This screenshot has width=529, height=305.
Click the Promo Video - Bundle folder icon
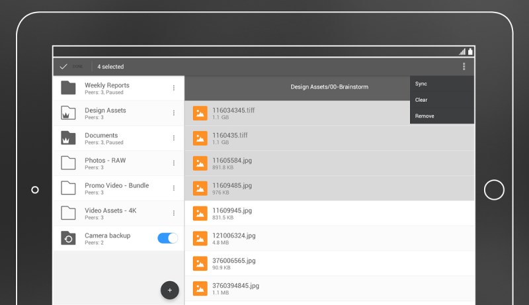[x=68, y=188]
